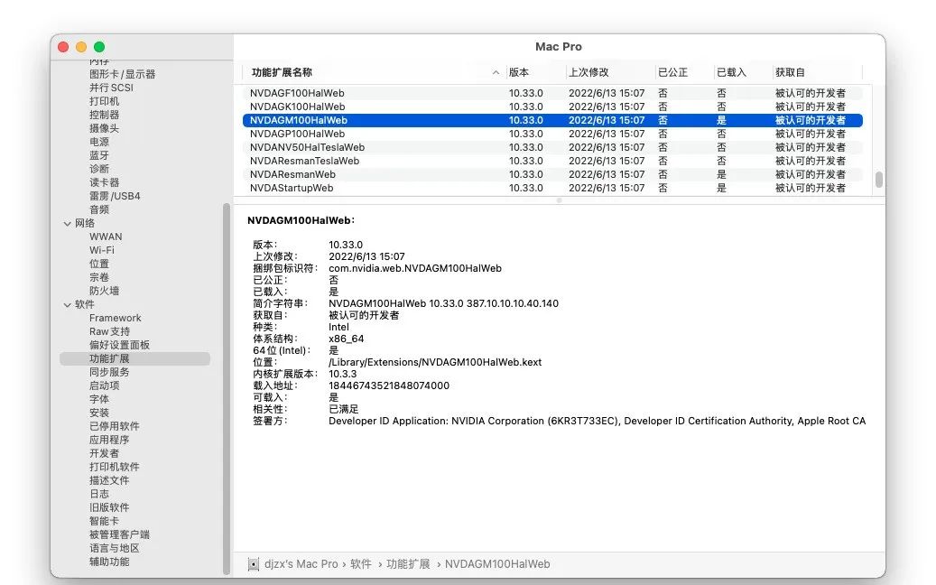Click the Mac Pro computer icon in path bar
This screenshot has width=936, height=585.
point(254,564)
